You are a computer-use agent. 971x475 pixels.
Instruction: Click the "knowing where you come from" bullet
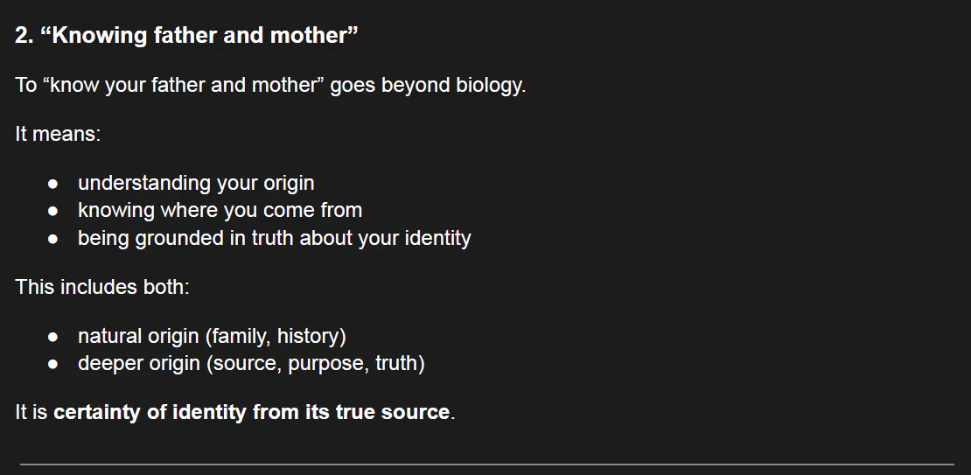pyautogui.click(x=220, y=210)
